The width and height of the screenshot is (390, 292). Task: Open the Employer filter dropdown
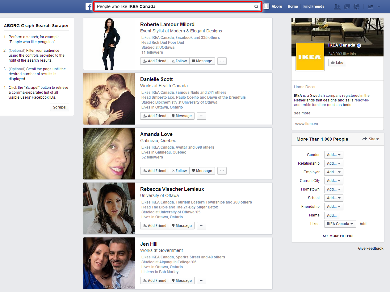pyautogui.click(x=333, y=172)
